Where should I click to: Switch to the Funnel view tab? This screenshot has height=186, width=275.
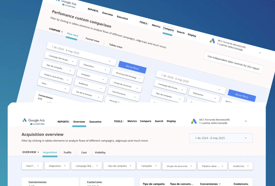click(x=93, y=40)
